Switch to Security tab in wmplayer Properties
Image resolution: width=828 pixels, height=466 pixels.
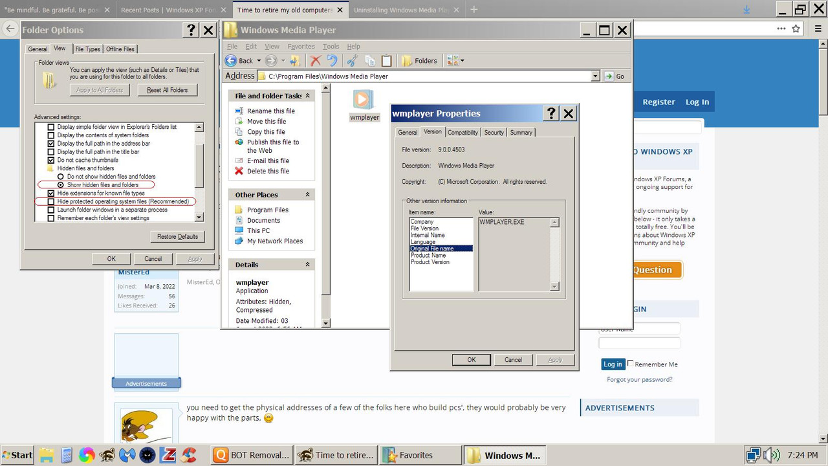point(494,133)
